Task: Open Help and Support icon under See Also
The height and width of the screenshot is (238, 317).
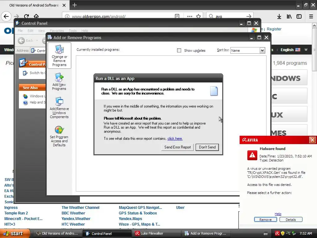Action: [x=25, y=103]
